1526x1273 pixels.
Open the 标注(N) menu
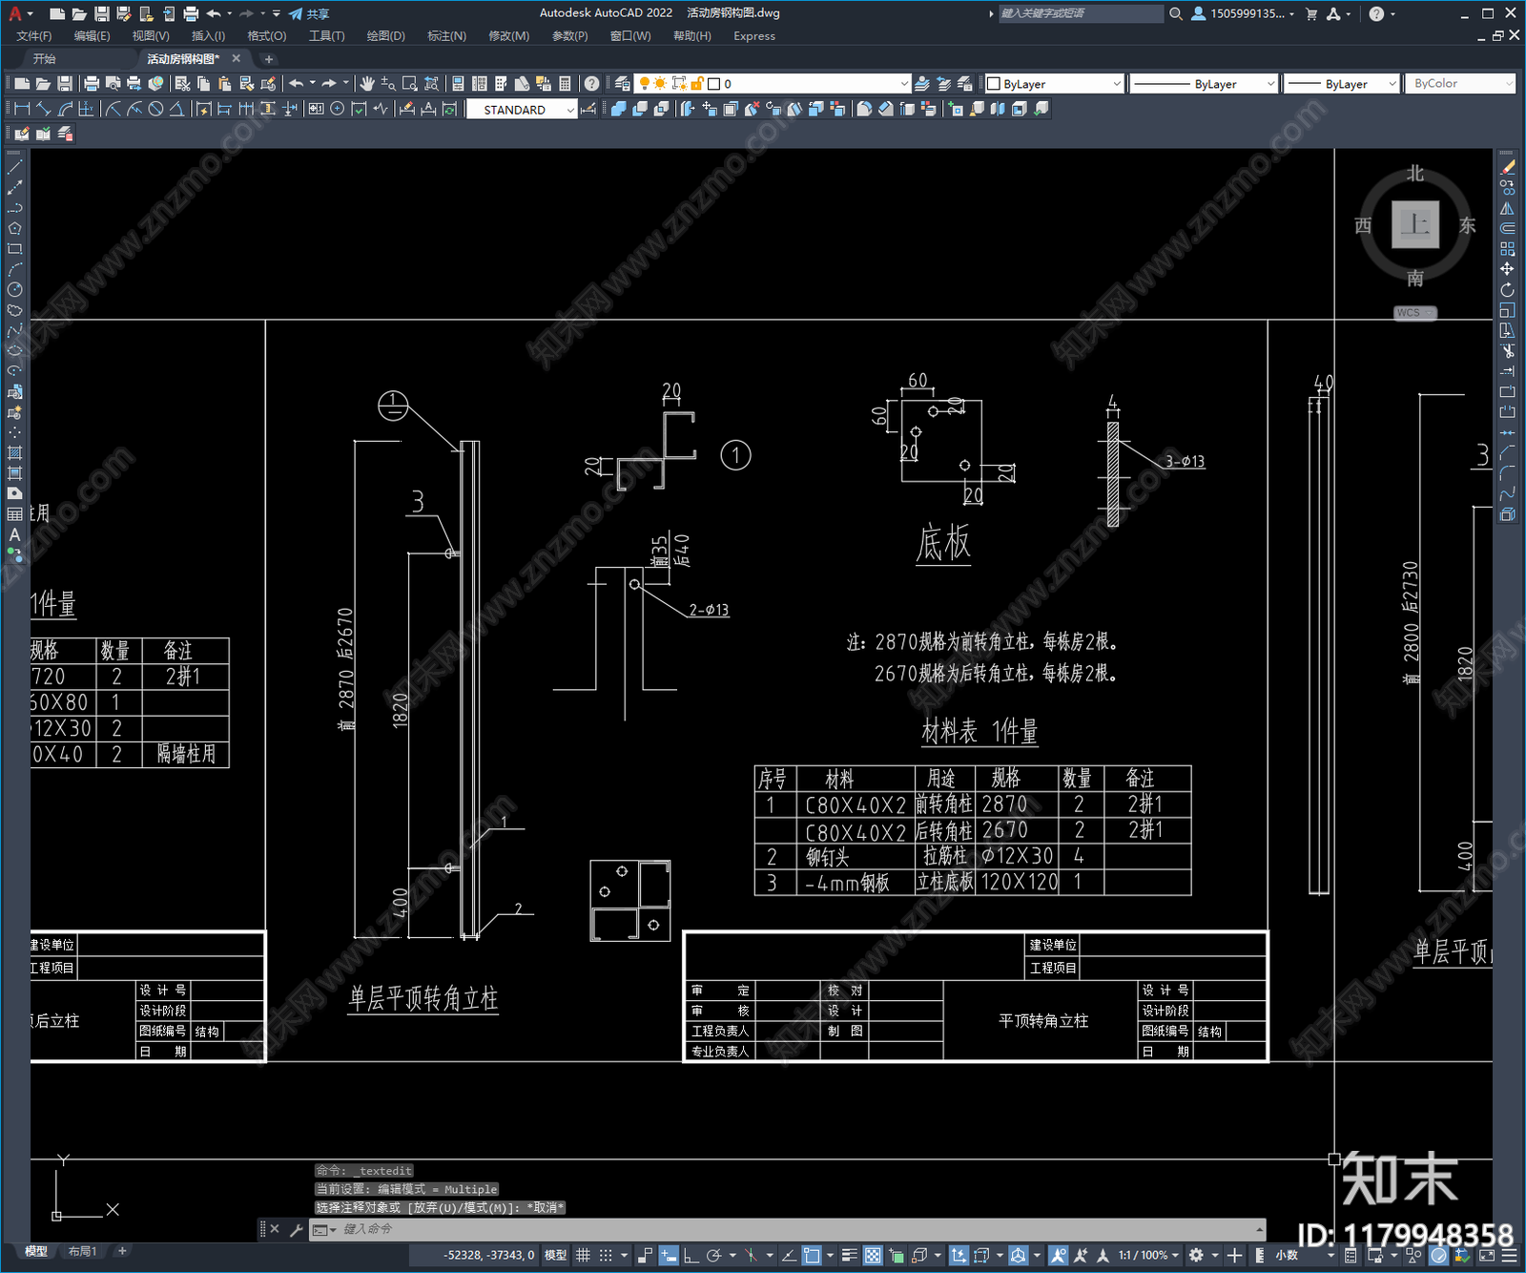(446, 36)
